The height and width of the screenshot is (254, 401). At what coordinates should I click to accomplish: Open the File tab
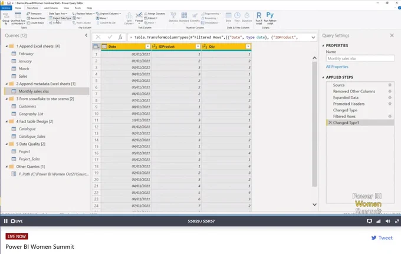pos(6,8)
